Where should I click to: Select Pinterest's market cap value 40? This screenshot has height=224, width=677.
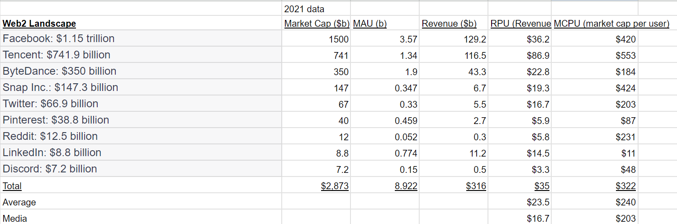(x=344, y=121)
